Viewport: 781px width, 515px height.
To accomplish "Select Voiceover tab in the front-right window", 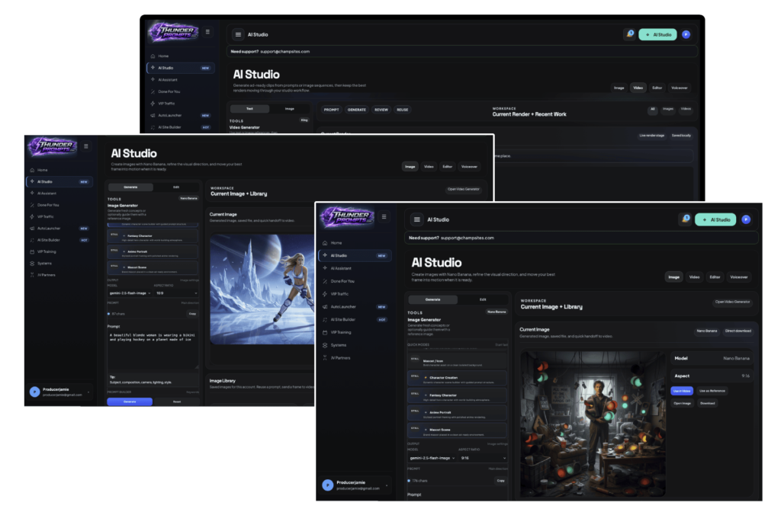I will pyautogui.click(x=738, y=277).
